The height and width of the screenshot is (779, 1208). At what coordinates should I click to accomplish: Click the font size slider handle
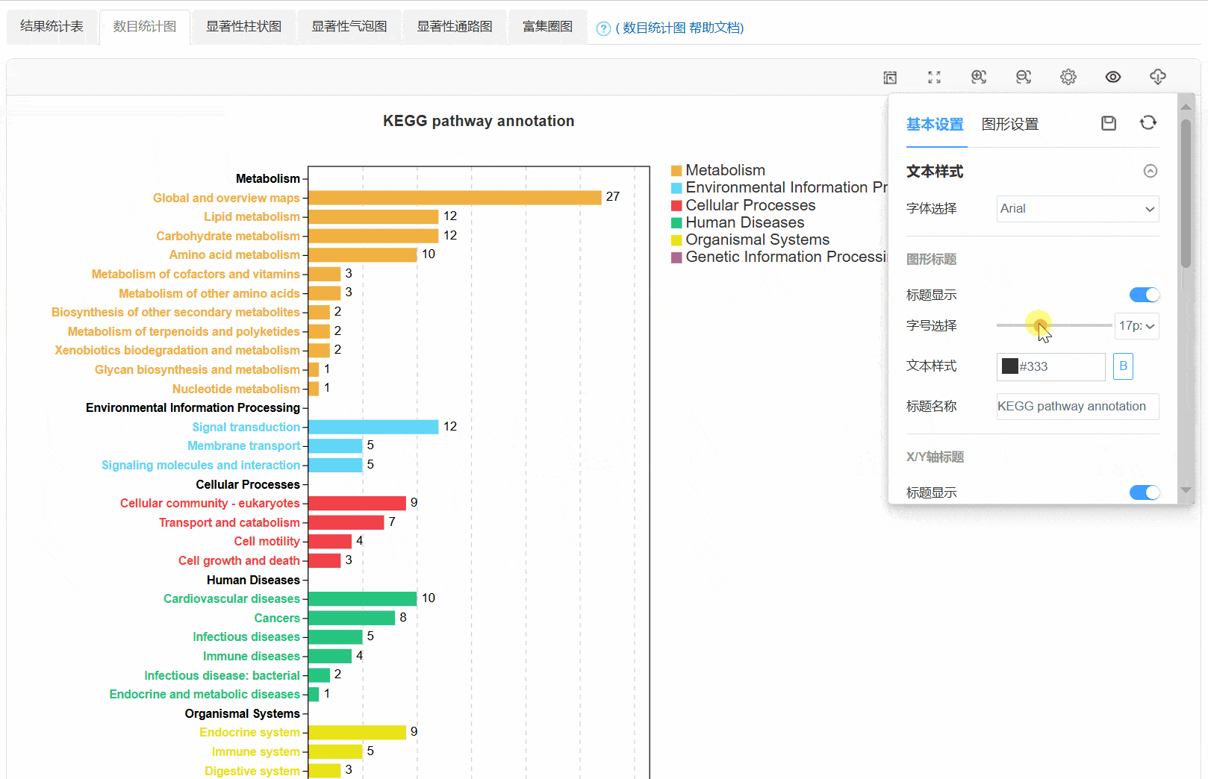tap(1040, 325)
